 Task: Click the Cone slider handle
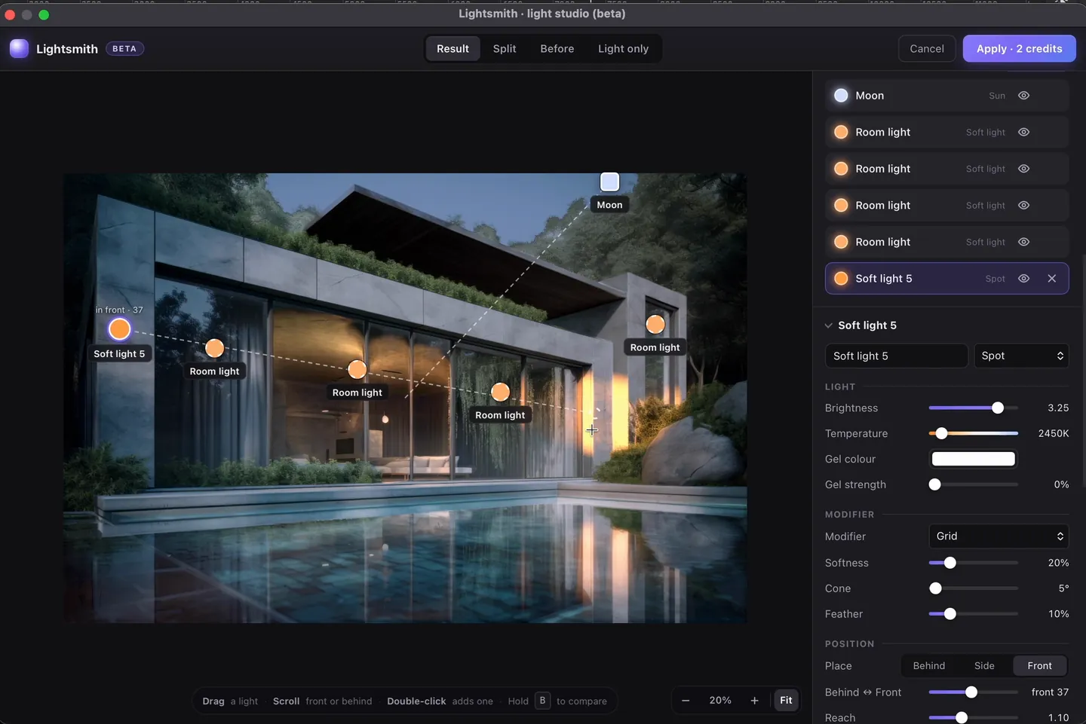point(936,588)
